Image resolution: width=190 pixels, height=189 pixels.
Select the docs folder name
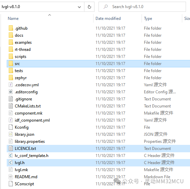(19, 35)
